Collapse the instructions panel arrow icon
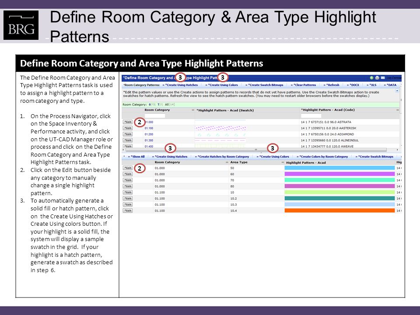This screenshot has width=420, height=315. point(397,91)
